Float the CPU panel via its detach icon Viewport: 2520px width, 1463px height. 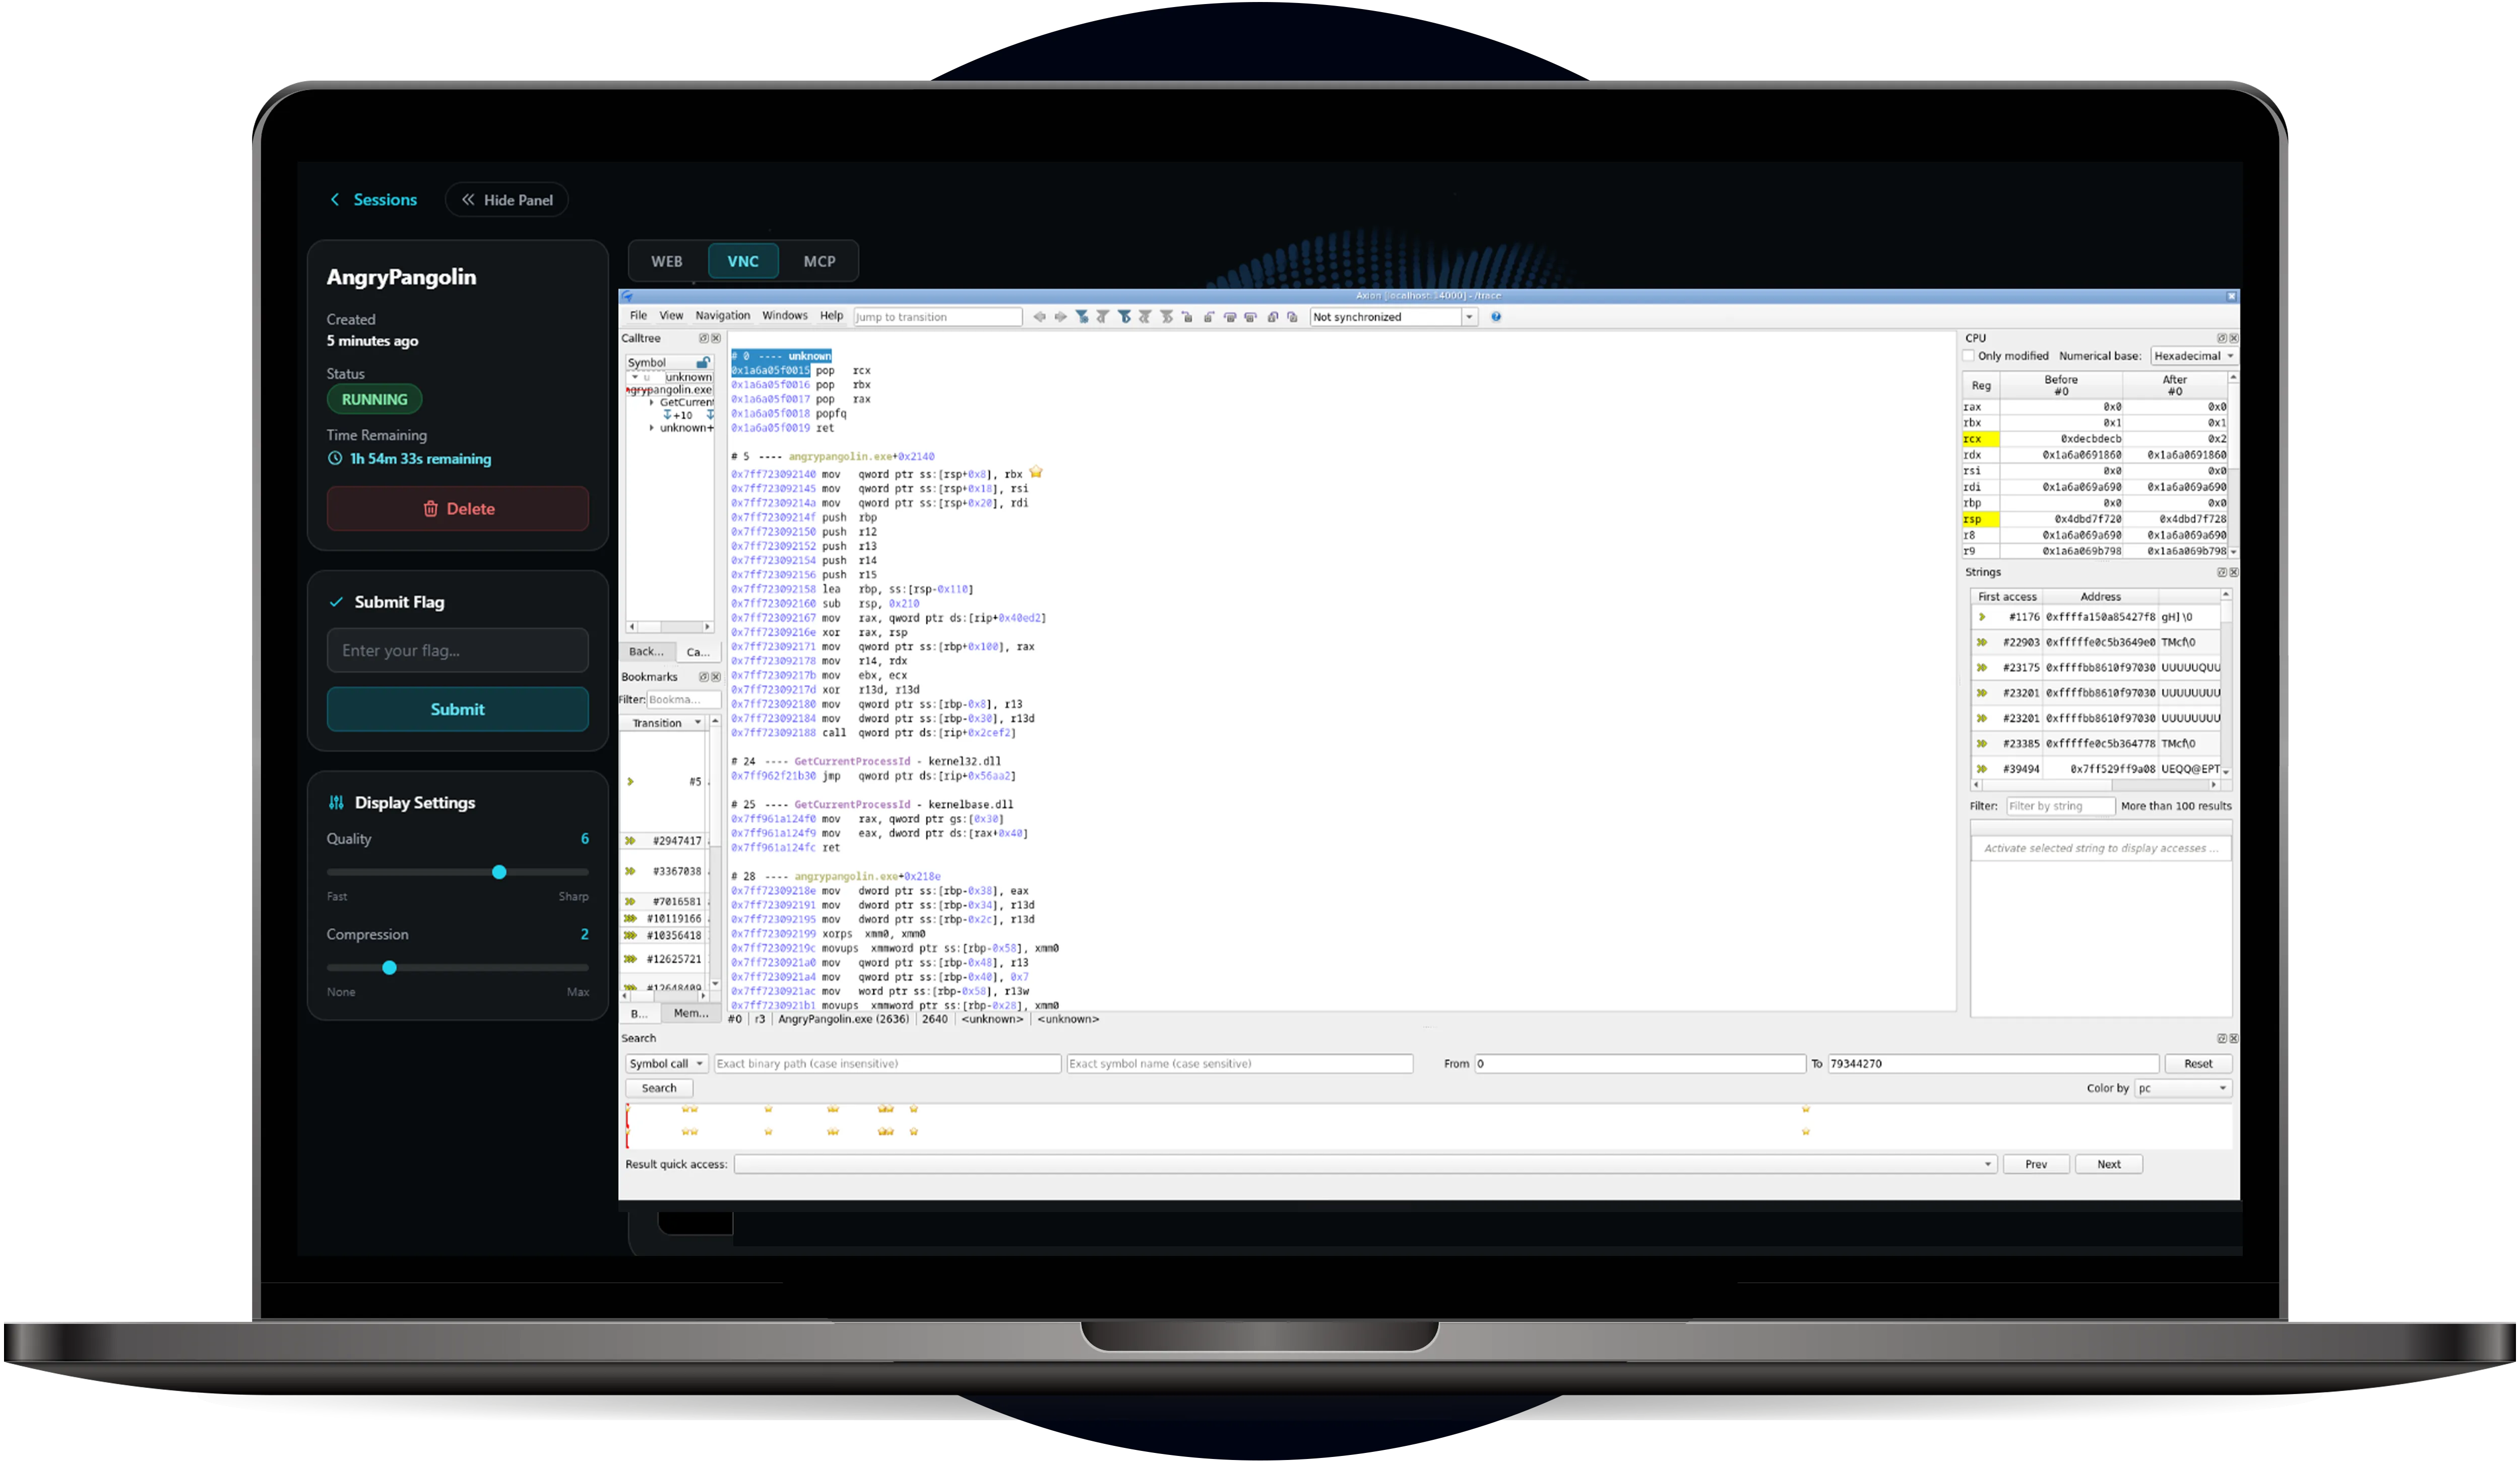click(2222, 339)
